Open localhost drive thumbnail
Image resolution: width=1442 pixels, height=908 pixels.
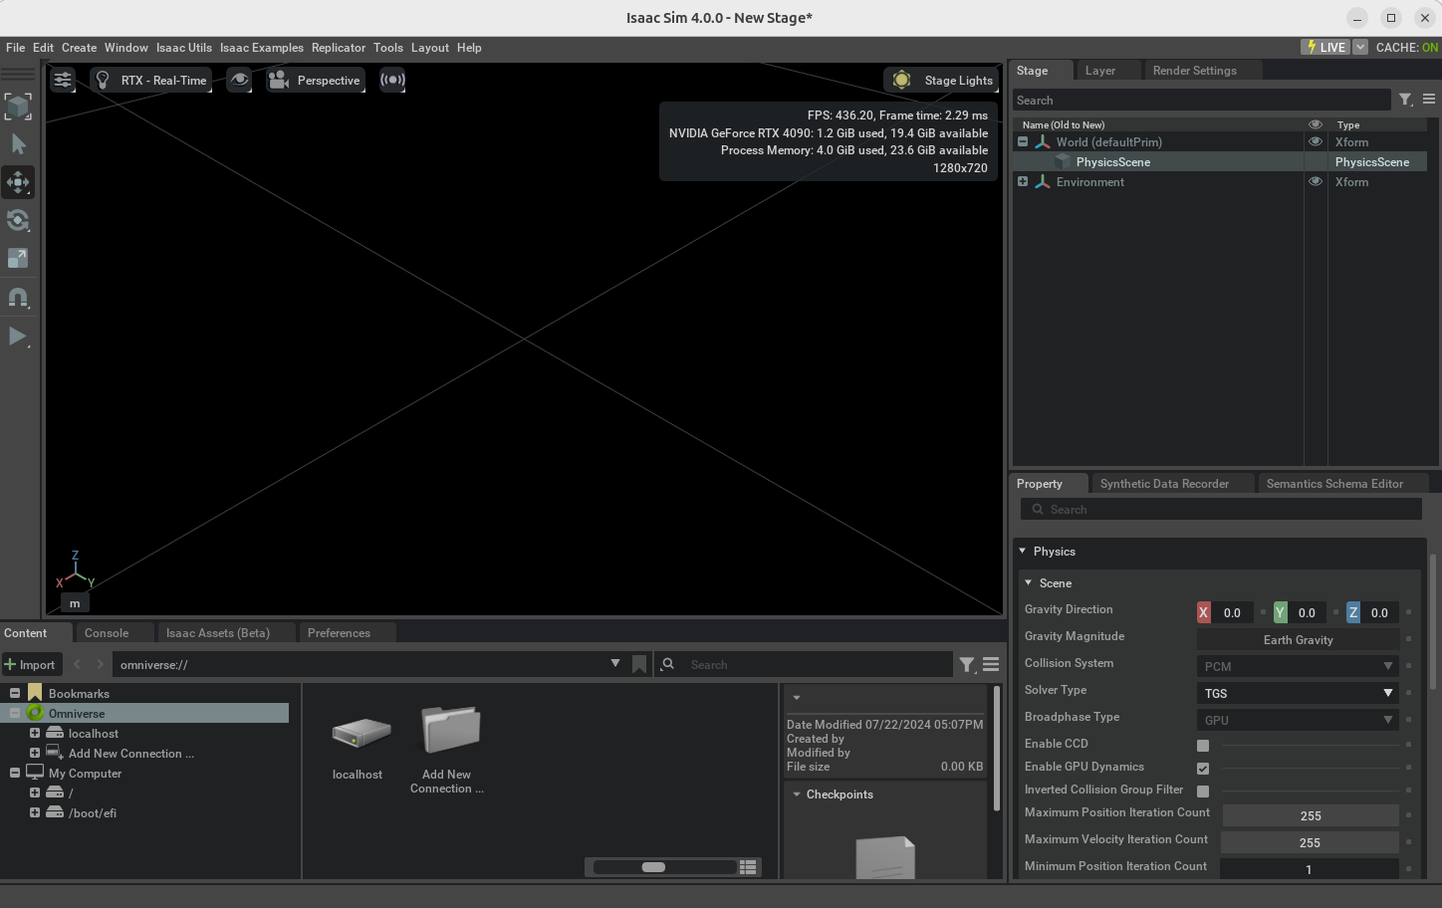pyautogui.click(x=359, y=735)
